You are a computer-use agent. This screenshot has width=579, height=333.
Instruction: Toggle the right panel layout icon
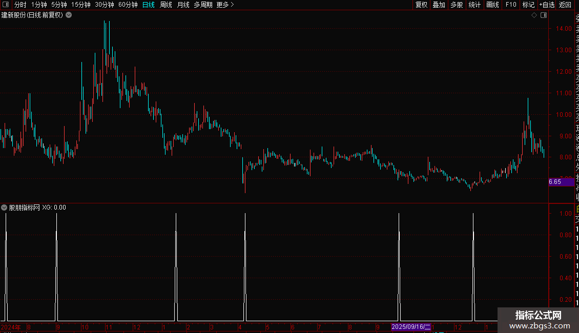coord(544,15)
